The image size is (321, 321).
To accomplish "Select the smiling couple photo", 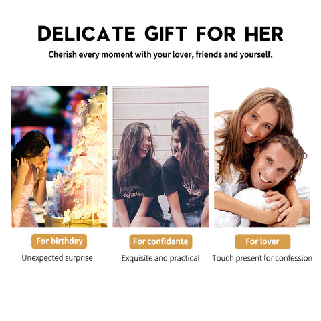I will tap(262, 156).
